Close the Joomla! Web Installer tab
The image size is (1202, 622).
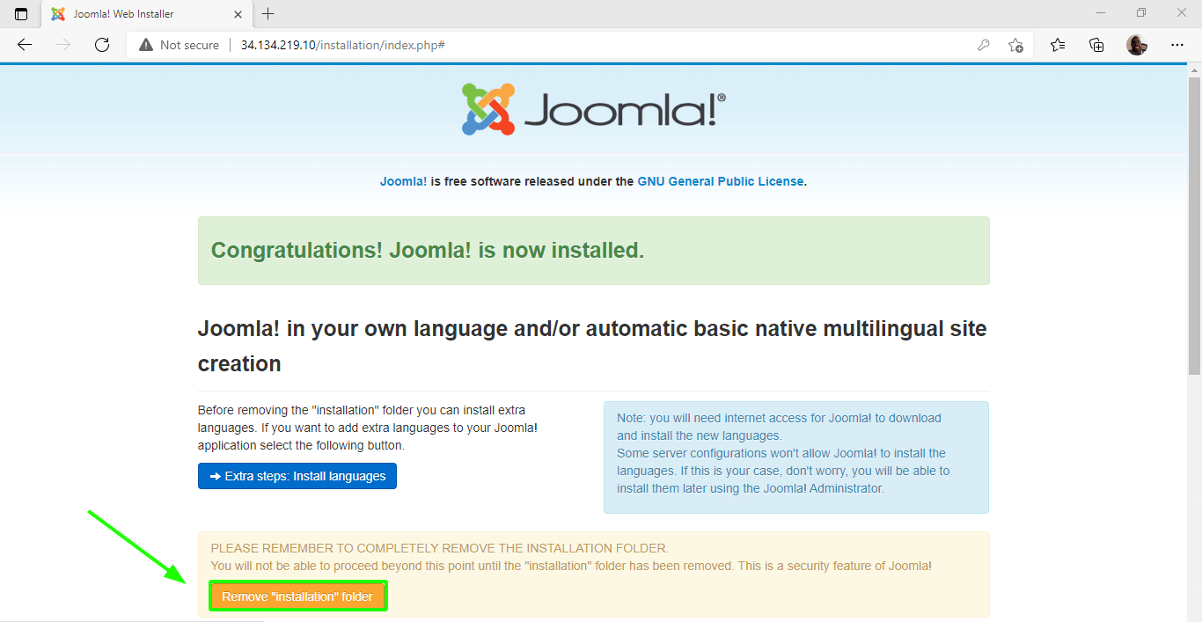pyautogui.click(x=238, y=14)
